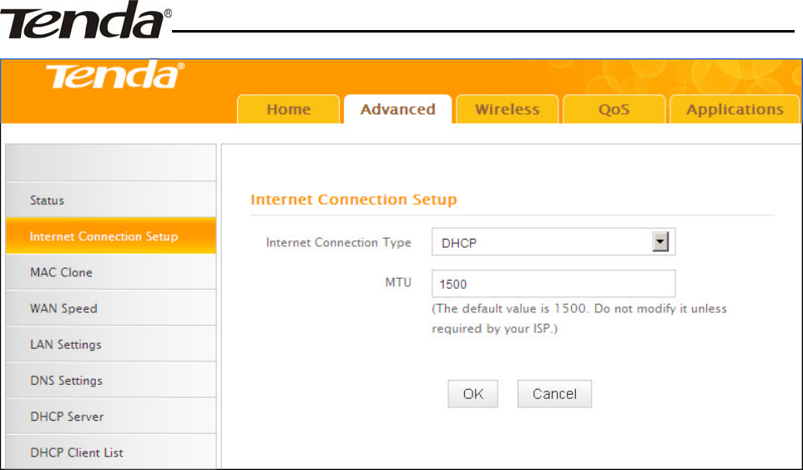Click the MTU input field
Viewport: 803px width, 470px height.
click(553, 284)
